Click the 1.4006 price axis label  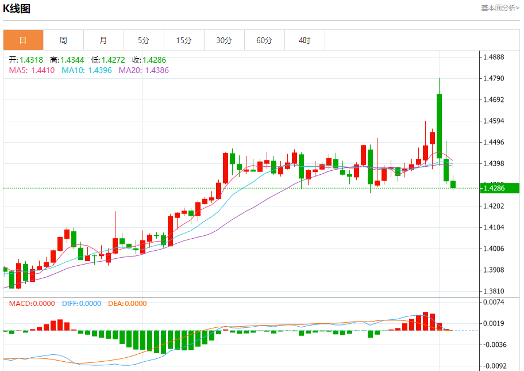coord(494,248)
